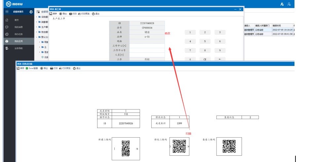Click the user group icon beside 超级管理员
Screen dimensions: 310x162
[31, 12]
